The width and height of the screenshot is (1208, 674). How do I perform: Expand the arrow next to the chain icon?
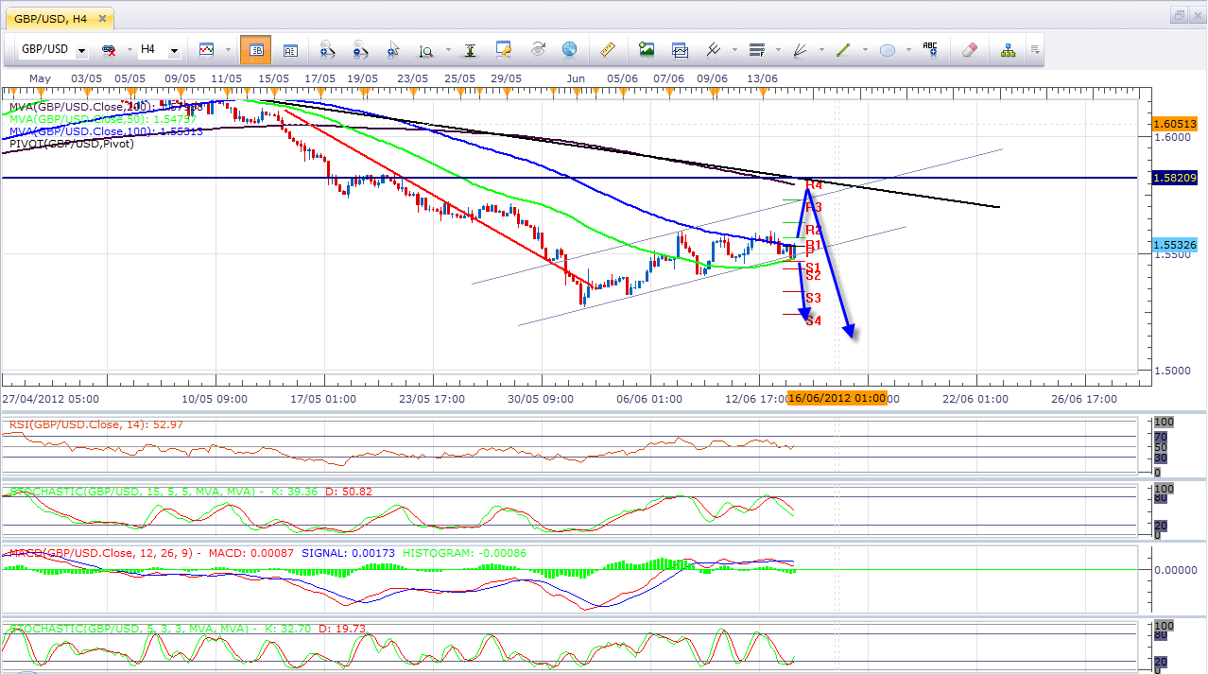(x=128, y=51)
